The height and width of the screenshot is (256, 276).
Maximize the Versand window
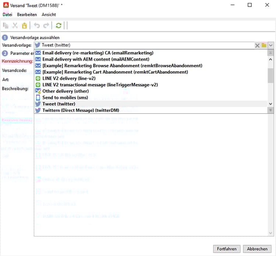point(250,5)
